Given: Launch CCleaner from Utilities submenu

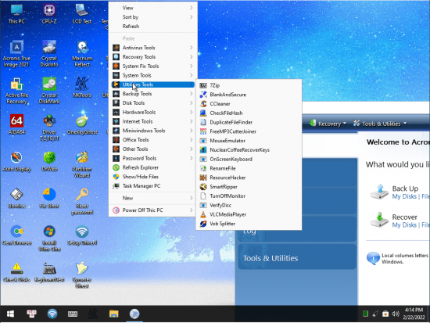Looking at the screenshot, I should click(x=249, y=104).
